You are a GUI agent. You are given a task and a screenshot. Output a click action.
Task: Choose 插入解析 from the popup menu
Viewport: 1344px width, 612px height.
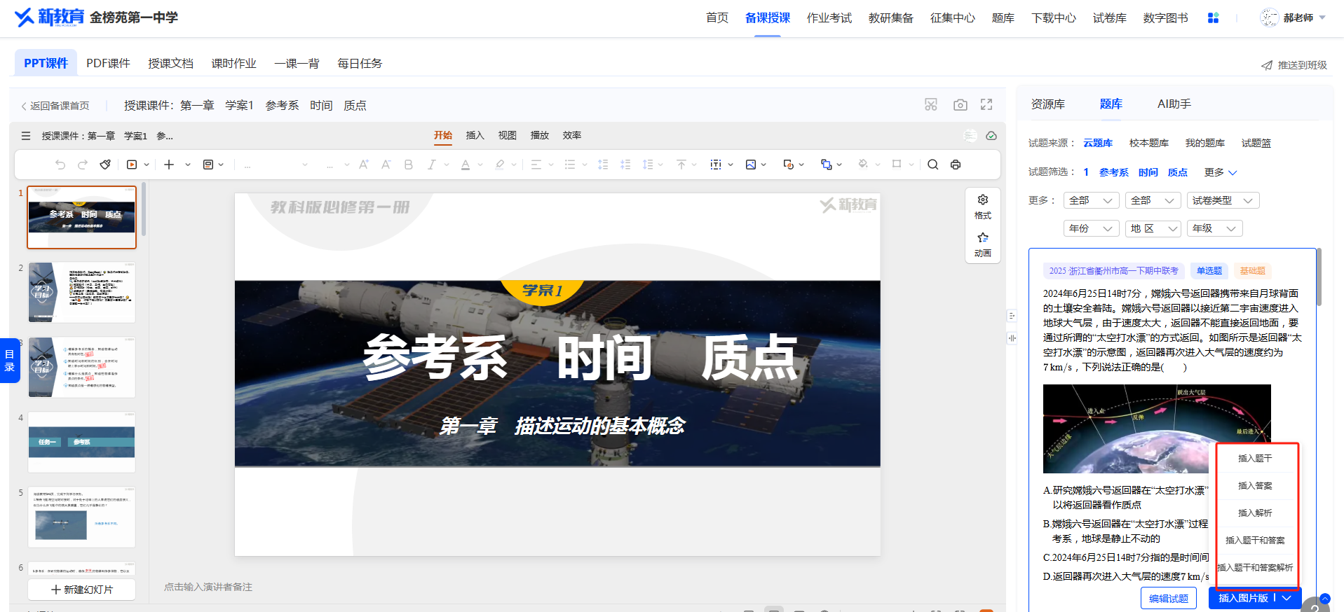tap(1255, 513)
